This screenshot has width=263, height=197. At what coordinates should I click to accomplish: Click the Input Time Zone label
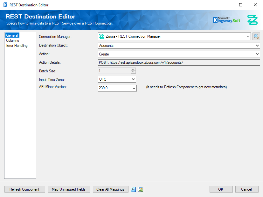[52, 80]
